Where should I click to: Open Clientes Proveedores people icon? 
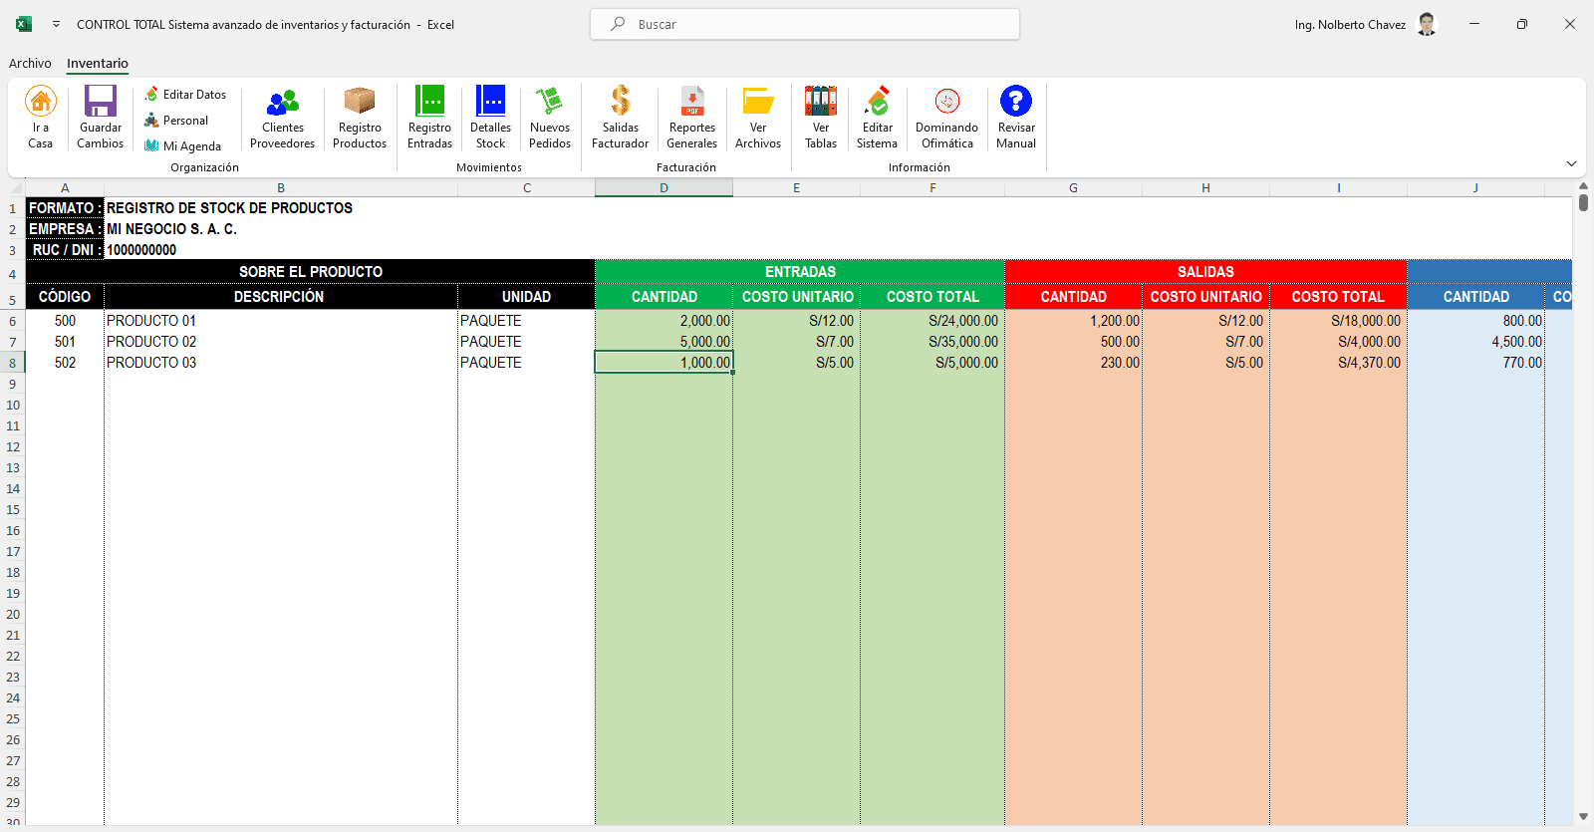283,101
